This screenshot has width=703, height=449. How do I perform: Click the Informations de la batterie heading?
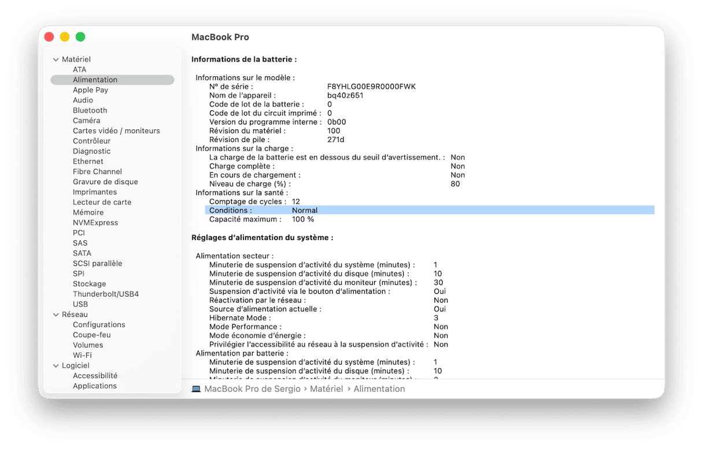244,59
